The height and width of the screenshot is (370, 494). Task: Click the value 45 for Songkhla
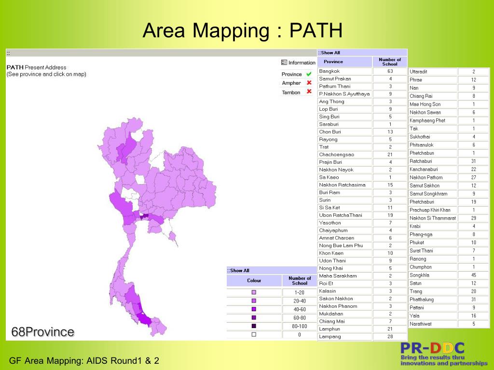474,275
